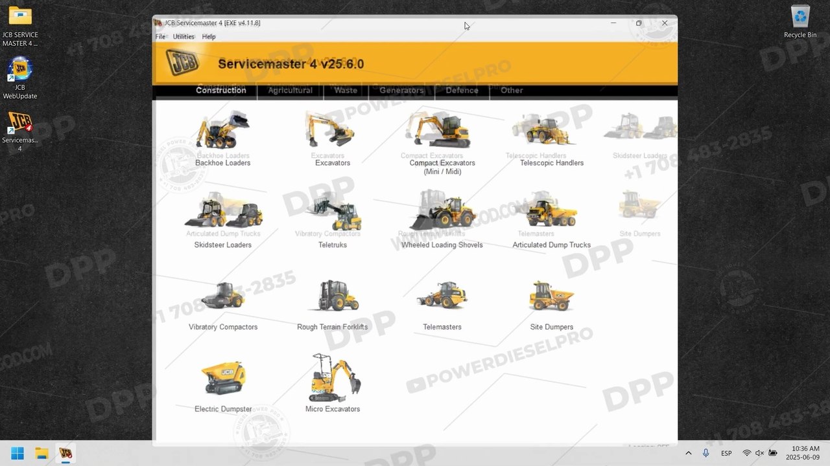
Task: Switch to the Construction tab
Action: click(221, 91)
